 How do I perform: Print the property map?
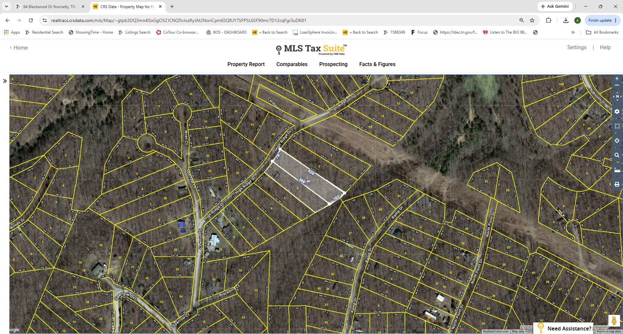(617, 184)
